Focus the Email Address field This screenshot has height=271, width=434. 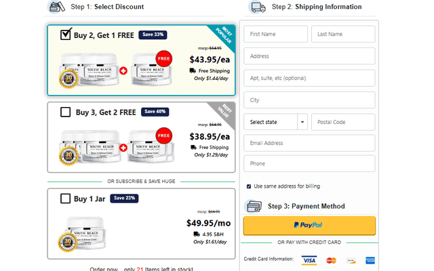(309, 143)
